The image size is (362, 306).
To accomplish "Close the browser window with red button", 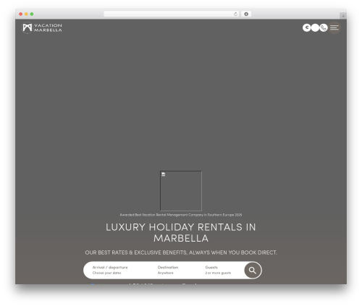I will [21, 14].
